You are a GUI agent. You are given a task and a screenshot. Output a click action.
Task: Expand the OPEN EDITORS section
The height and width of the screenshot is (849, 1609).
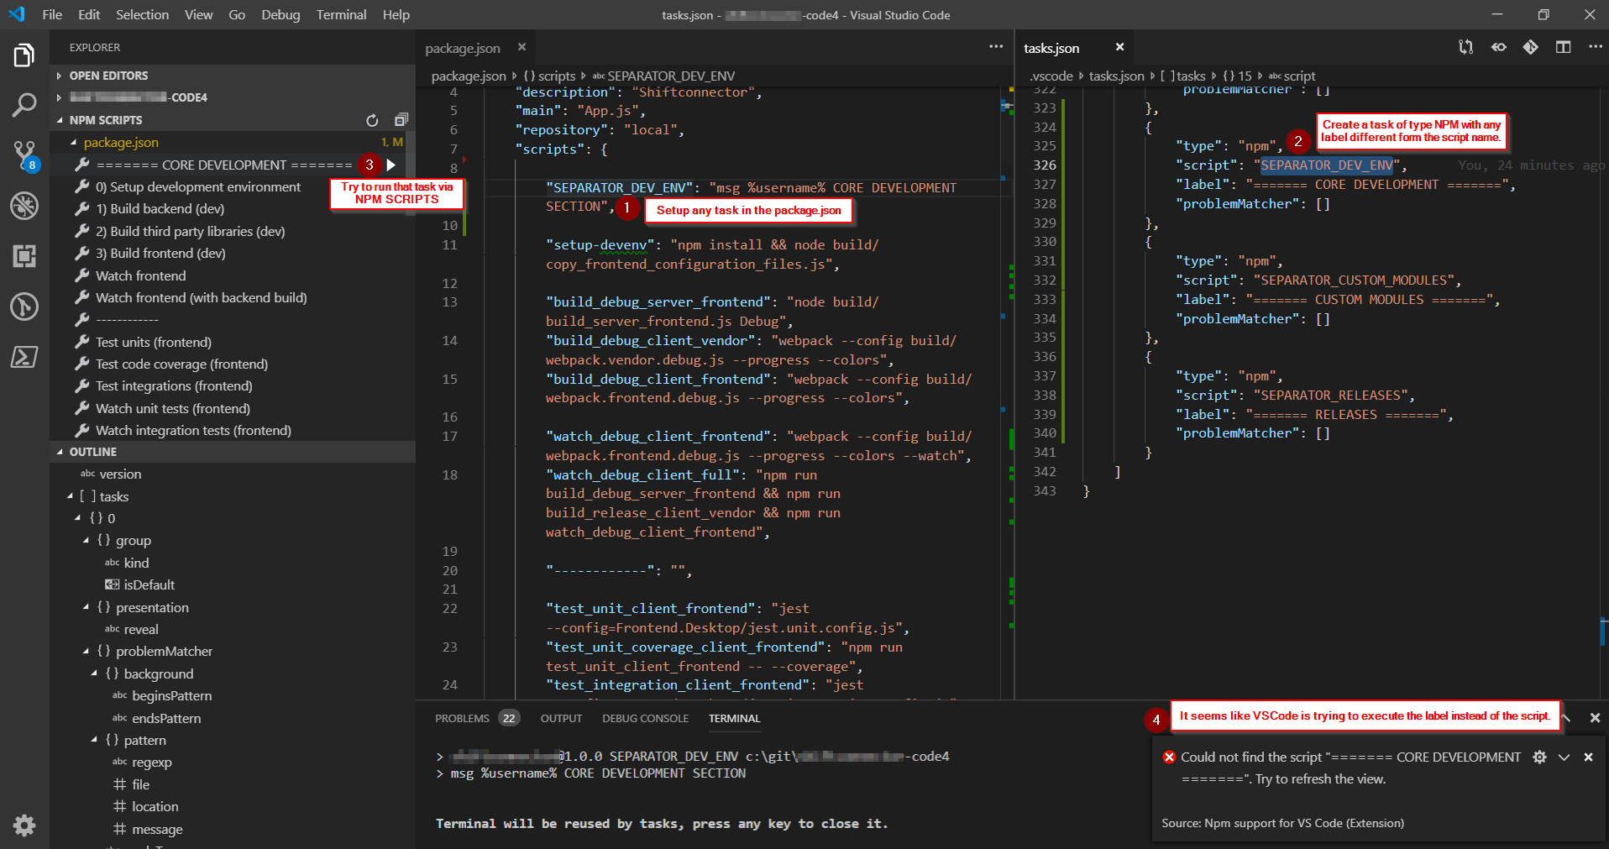click(102, 75)
